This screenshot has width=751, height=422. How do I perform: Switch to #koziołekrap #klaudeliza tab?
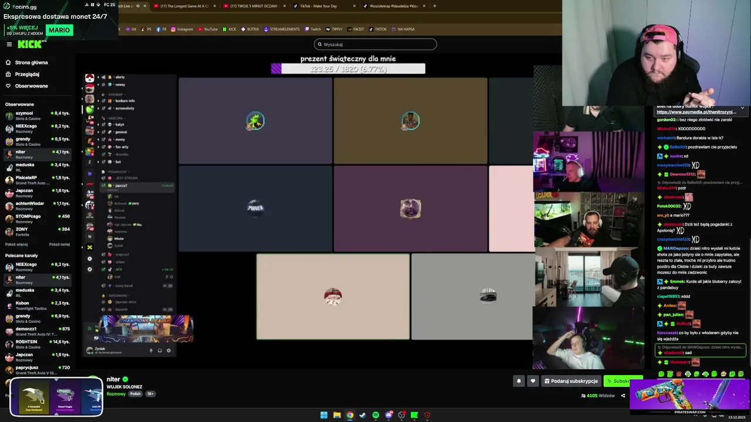[392, 6]
